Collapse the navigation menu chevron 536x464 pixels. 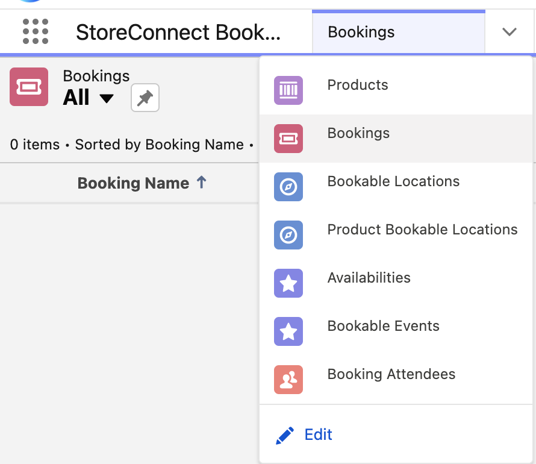(509, 32)
